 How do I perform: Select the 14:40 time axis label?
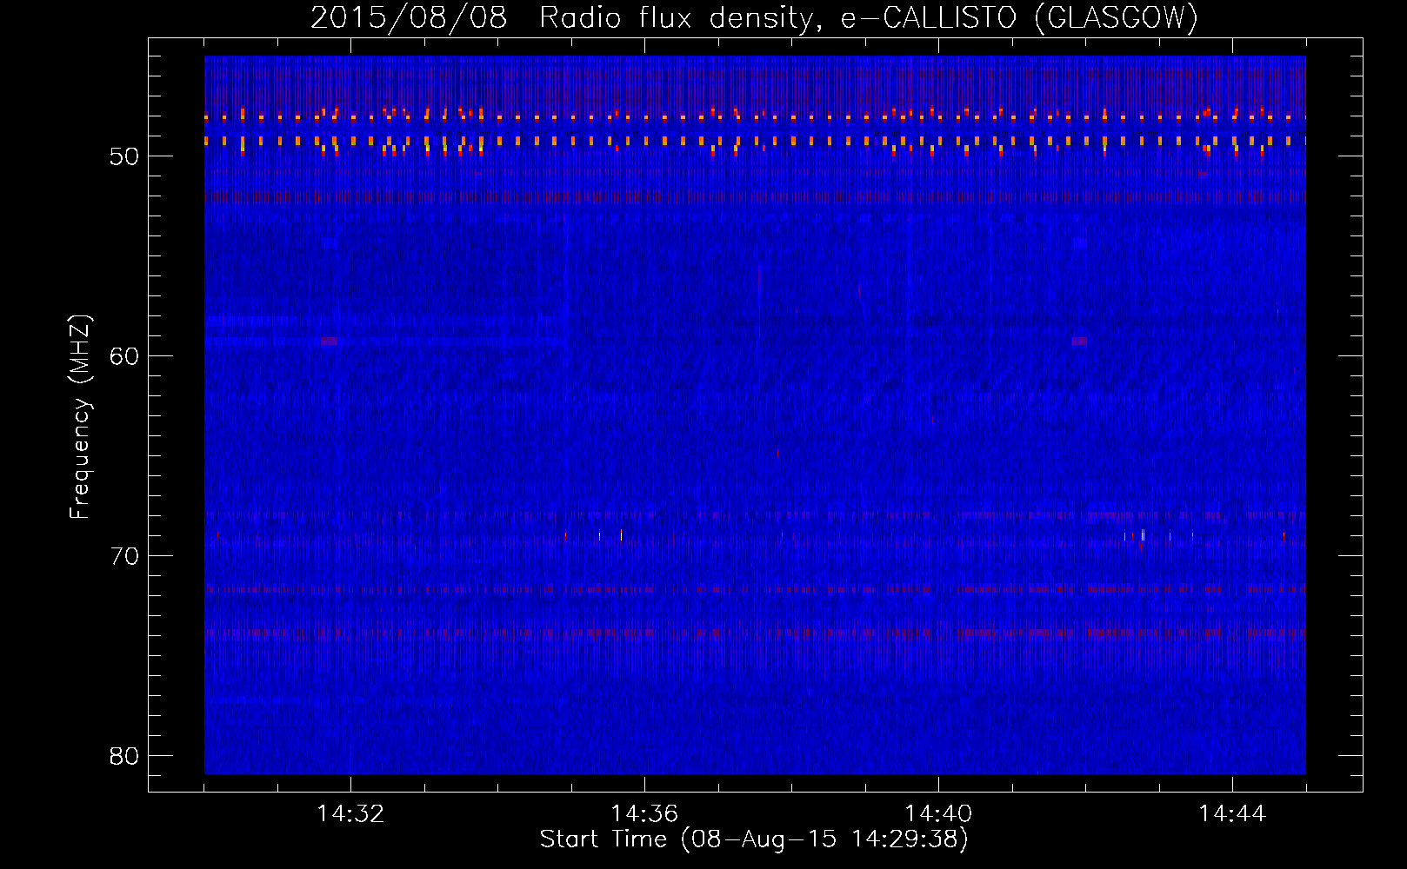[938, 814]
